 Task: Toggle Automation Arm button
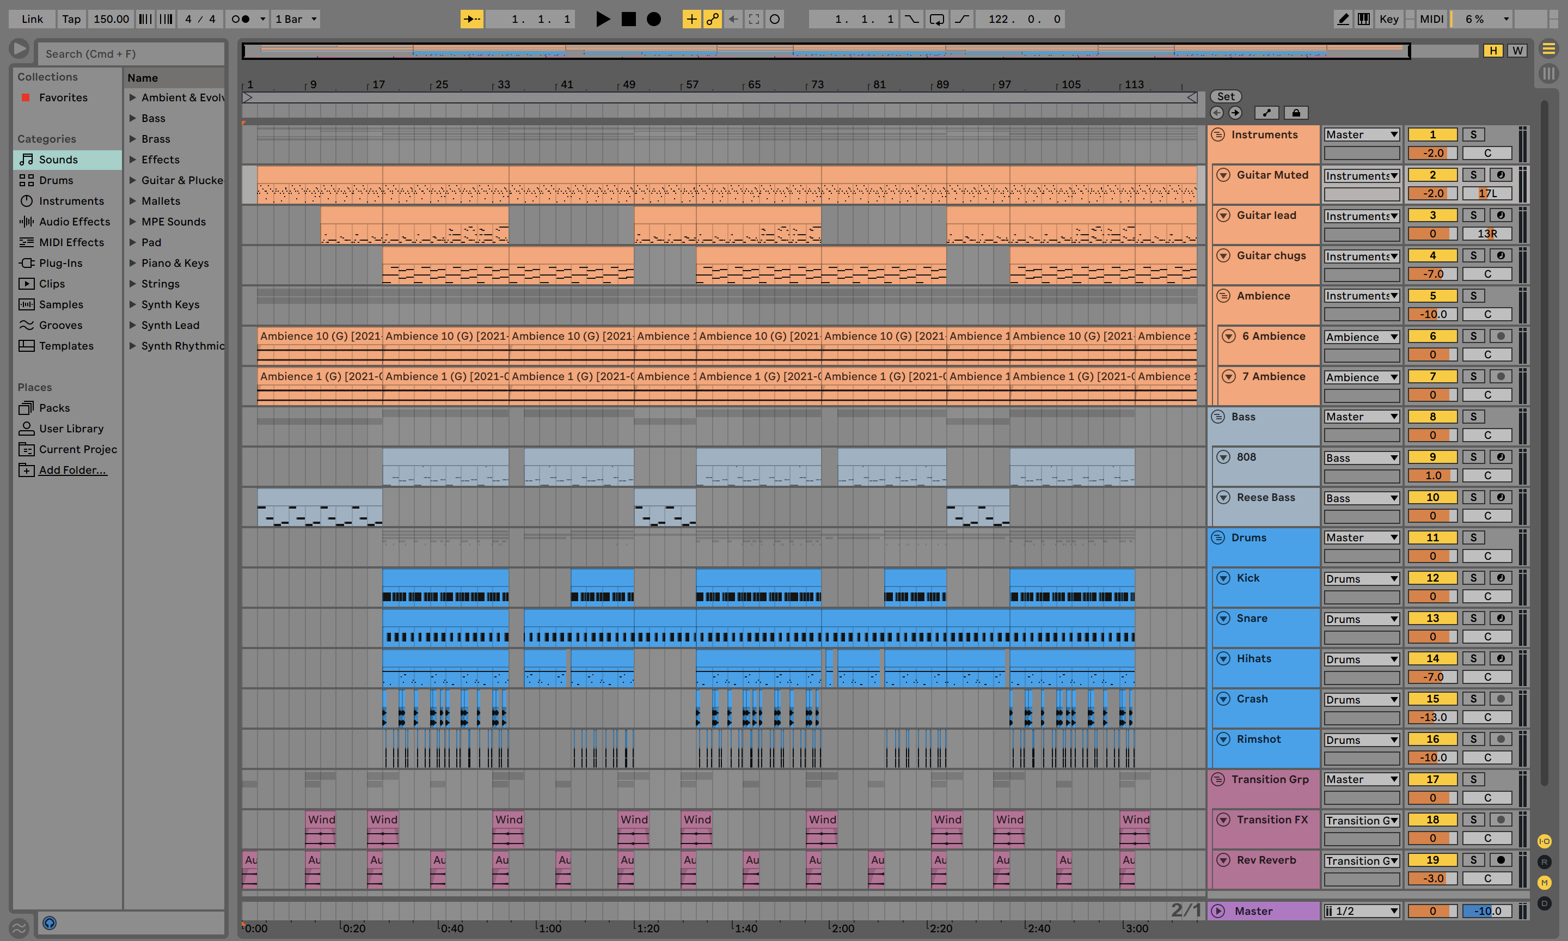(x=712, y=19)
